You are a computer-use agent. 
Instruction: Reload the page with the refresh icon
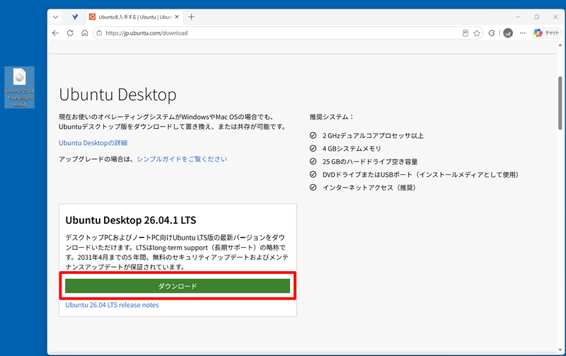[x=70, y=33]
